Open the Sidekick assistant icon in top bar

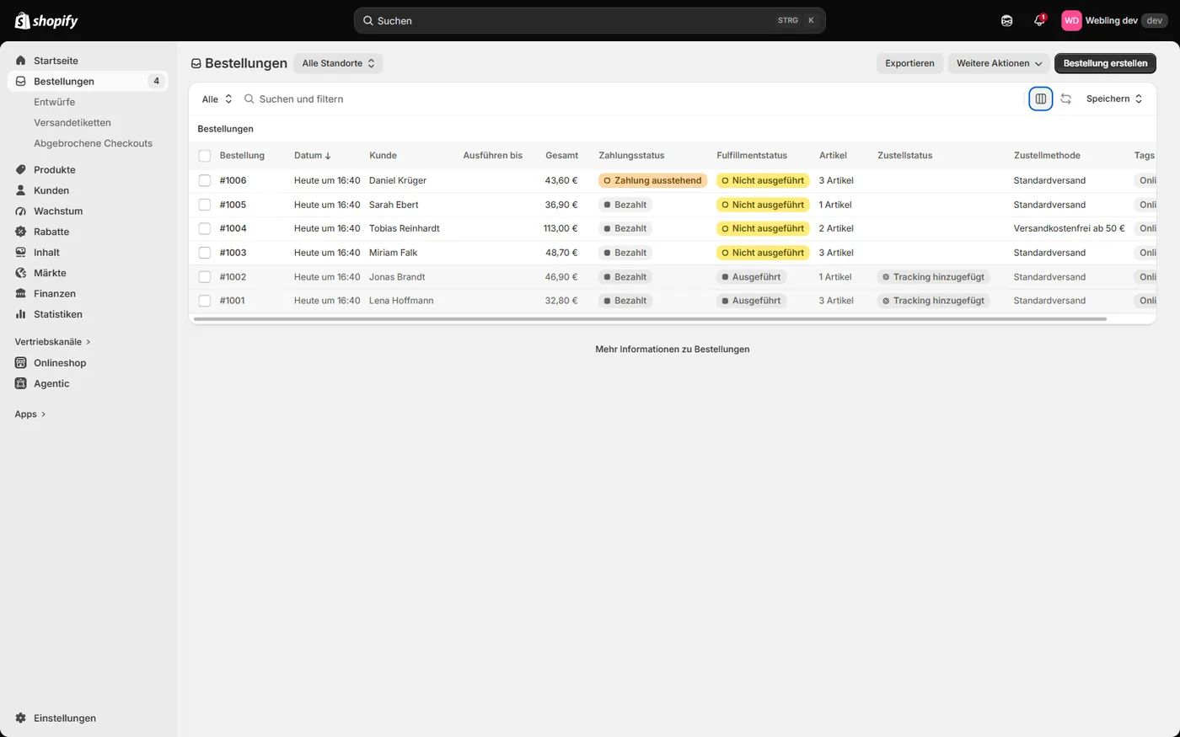tap(1006, 20)
